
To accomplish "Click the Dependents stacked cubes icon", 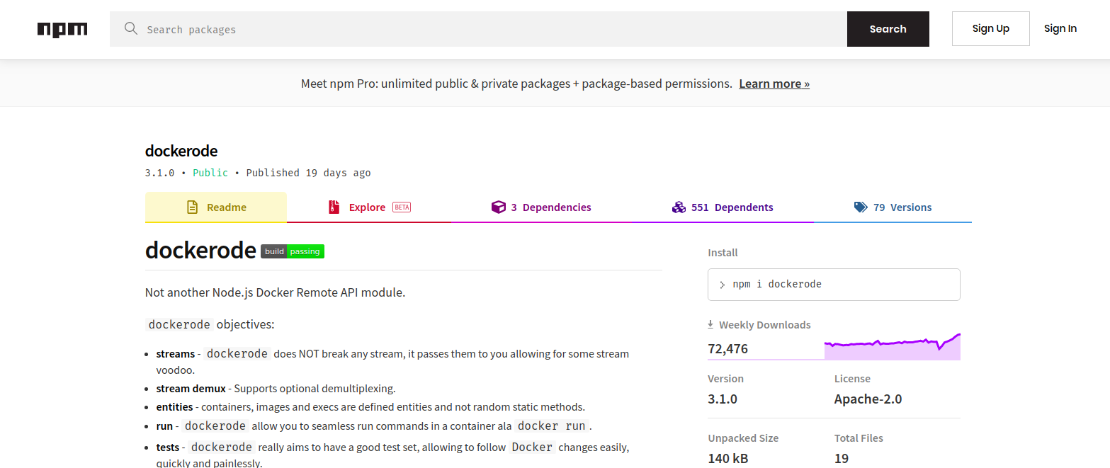I will click(x=679, y=207).
